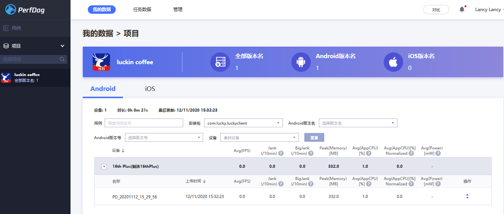Open help for device-row Avg(AppCPU) Normalized
Image resolution: width=504 pixels, height=214 pixels.
coord(411,153)
